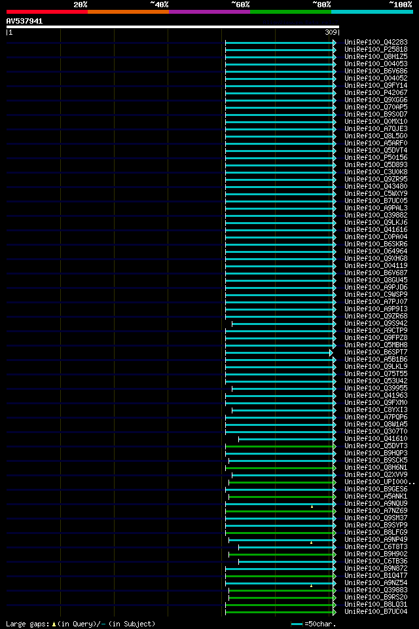Image resolution: width=419 pixels, height=629 pixels.
Task: Select the UniRef100_Q39955 label
Action: tap(376, 389)
